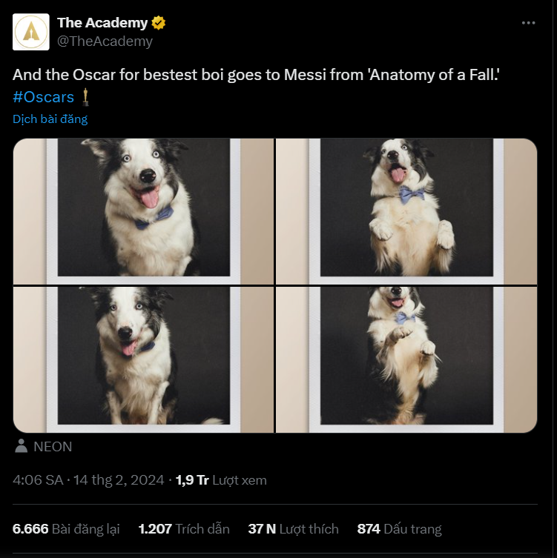Open bottom-right photo of dog raising paws
557x558 pixels.
coord(406,359)
